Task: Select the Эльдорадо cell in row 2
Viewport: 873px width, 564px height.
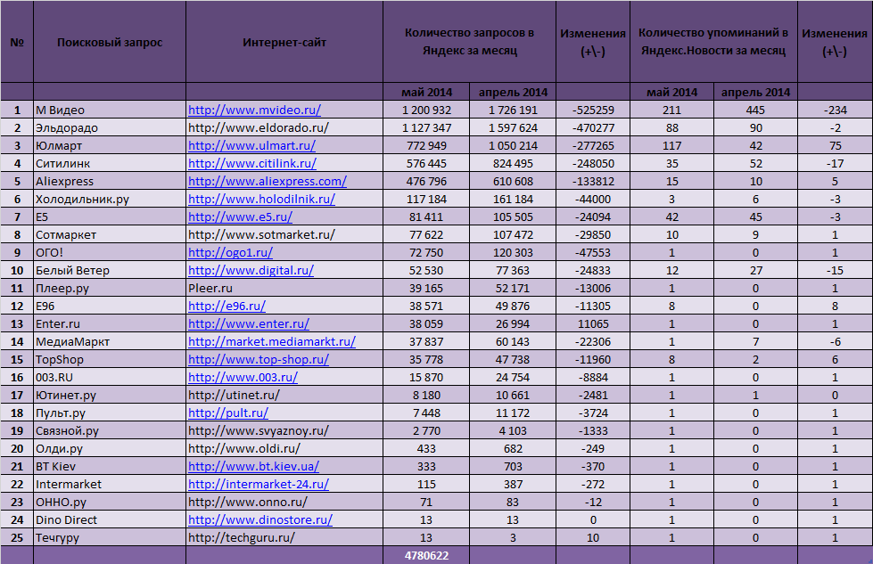Action: (x=110, y=128)
